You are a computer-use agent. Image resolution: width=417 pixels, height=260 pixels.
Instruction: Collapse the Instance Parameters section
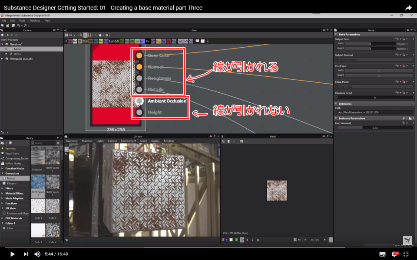(x=336, y=118)
